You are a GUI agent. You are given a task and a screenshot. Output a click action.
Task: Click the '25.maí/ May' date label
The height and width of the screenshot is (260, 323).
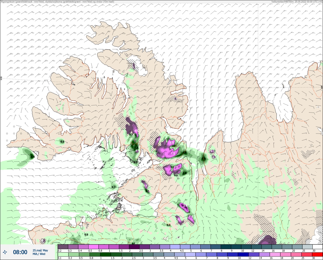tap(40, 250)
